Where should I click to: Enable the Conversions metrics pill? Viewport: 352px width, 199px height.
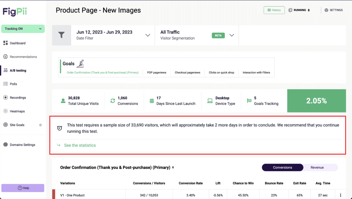(282, 167)
